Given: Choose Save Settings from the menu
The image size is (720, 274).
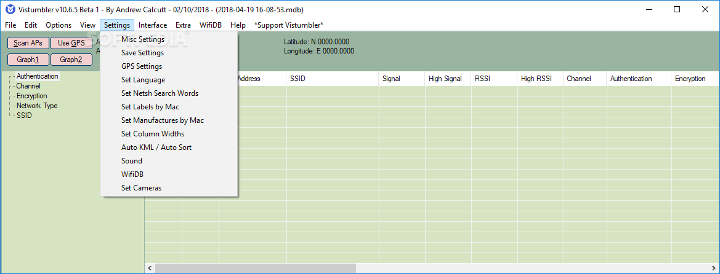Looking at the screenshot, I should (169, 53).
